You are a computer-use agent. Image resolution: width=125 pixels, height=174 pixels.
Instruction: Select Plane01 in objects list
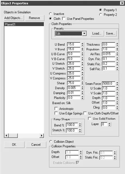[x=24, y=24]
